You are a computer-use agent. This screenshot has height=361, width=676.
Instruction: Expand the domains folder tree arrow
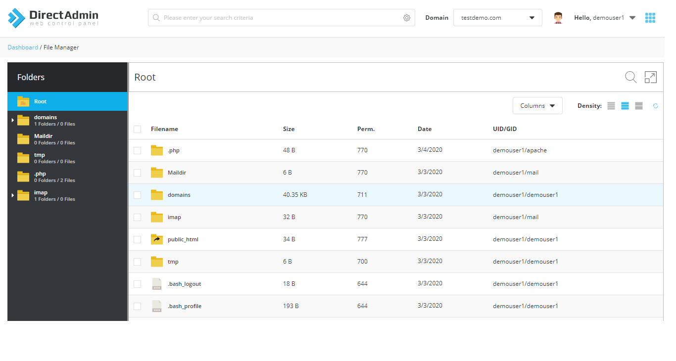(13, 120)
